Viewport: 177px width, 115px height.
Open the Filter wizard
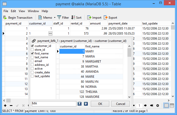[x=63, y=18]
